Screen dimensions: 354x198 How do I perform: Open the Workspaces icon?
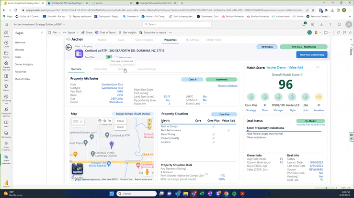click(x=6, y=135)
